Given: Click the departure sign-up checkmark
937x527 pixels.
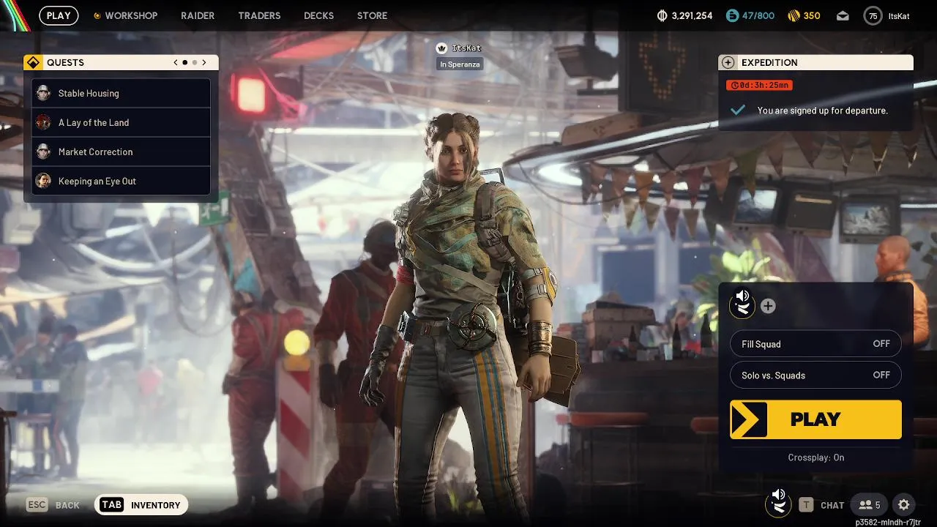Looking at the screenshot, I should (x=738, y=110).
